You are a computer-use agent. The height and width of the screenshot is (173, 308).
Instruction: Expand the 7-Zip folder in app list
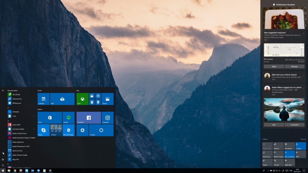click(34, 116)
